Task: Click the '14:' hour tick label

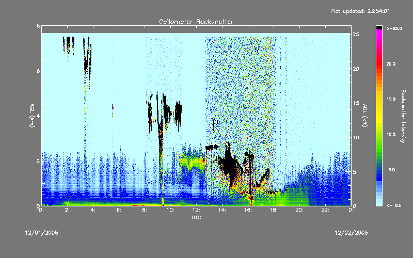Action: point(222,210)
